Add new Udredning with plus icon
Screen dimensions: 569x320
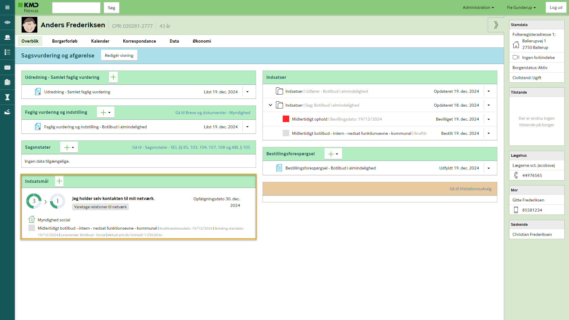[x=113, y=77]
